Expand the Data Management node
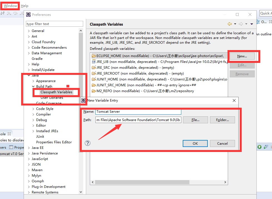The height and width of the screenshot is (199, 272). coord(29,53)
